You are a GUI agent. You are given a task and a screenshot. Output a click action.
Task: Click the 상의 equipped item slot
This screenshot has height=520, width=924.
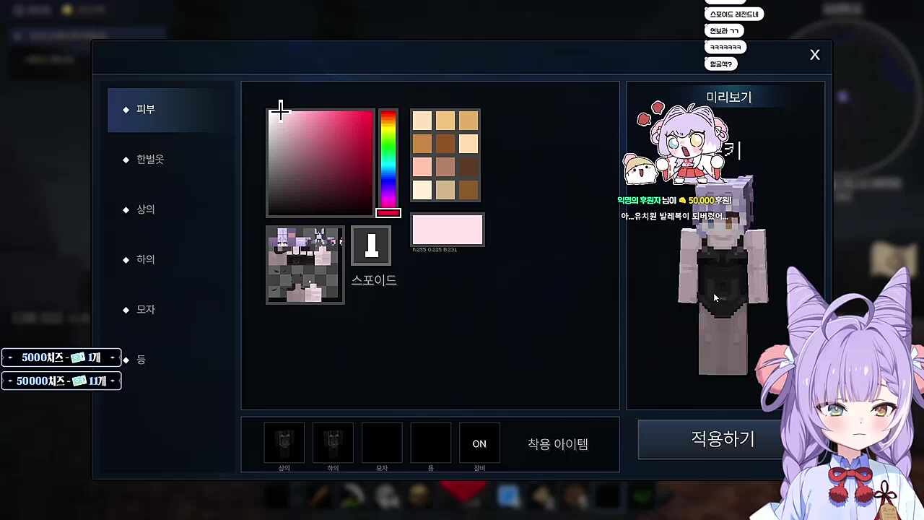pos(284,442)
